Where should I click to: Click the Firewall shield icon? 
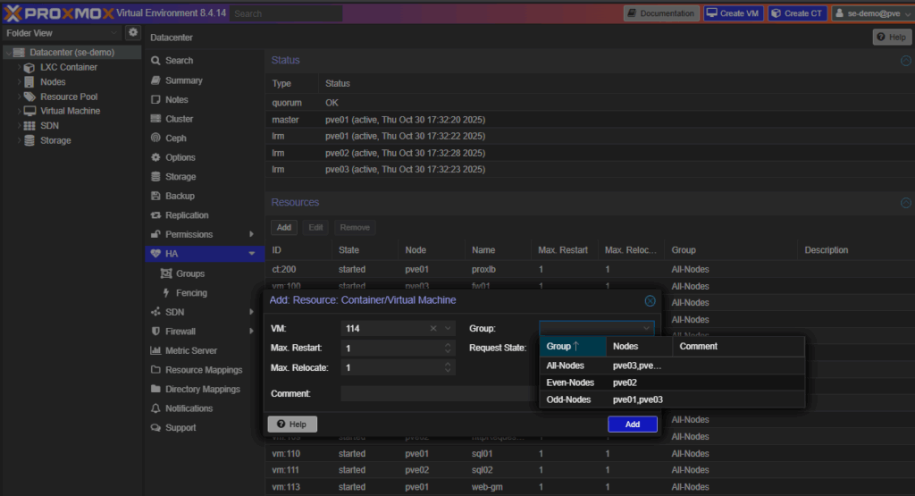pos(155,332)
